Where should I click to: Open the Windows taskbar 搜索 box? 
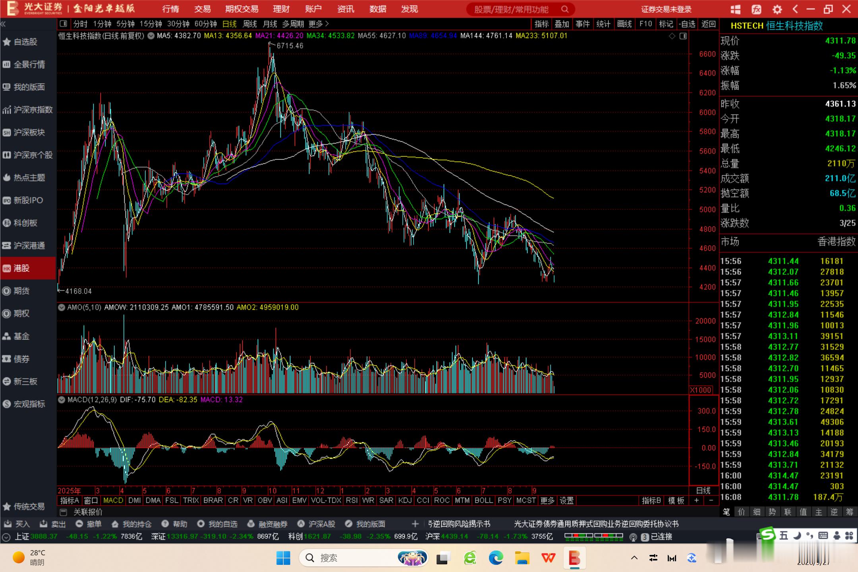[364, 558]
